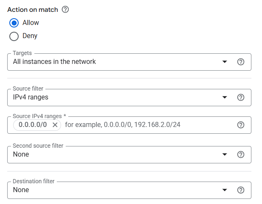262x204 pixels.
Task: Select the Deny radio button
Action: [14, 36]
